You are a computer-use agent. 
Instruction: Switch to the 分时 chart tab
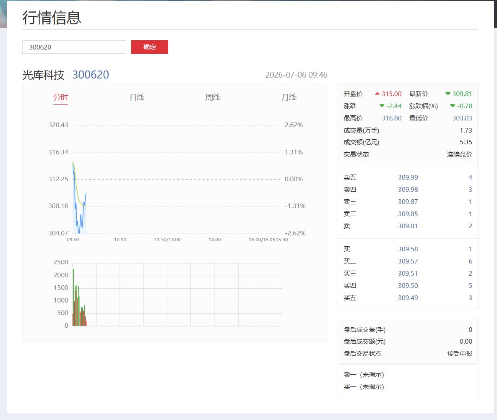pyautogui.click(x=60, y=97)
